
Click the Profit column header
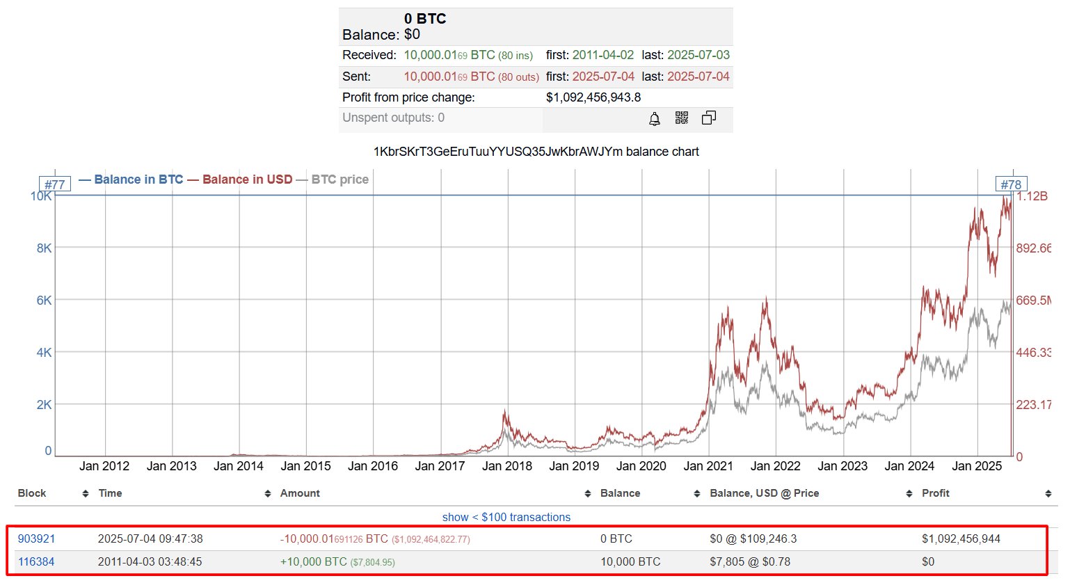click(936, 493)
